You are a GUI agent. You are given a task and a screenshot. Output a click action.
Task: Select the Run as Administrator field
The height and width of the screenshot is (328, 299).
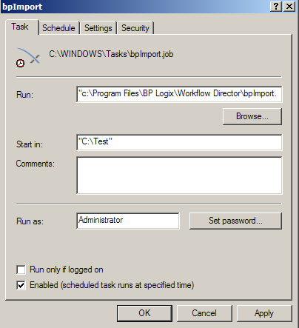128,221
